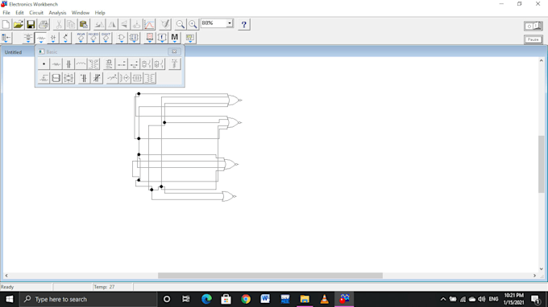Select the variable capacitor component
Viewport: 548px width, 307px height.
point(97,78)
